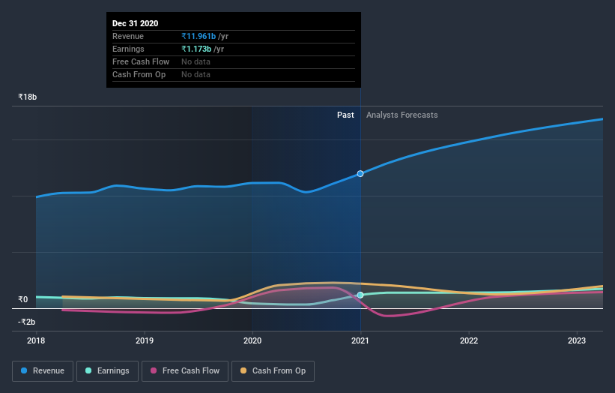
Task: Toggle the Cash From Op legend button
Action: (273, 371)
